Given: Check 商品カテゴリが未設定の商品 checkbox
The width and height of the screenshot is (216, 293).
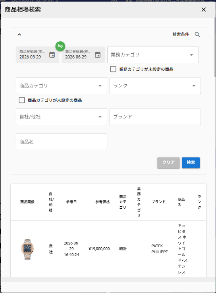Looking at the screenshot, I should [x=22, y=100].
